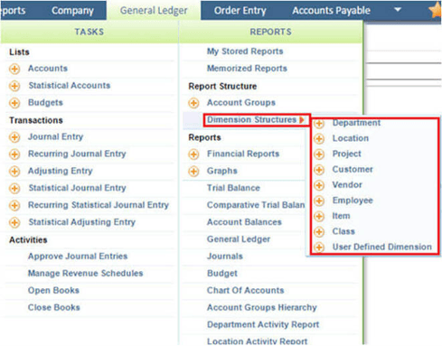The width and height of the screenshot is (442, 346).
Task: Open the Accounts list
Action: click(x=48, y=69)
